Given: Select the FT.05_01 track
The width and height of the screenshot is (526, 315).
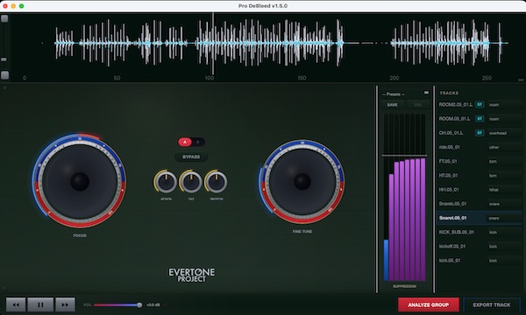Looking at the screenshot, I should pyautogui.click(x=448, y=161).
